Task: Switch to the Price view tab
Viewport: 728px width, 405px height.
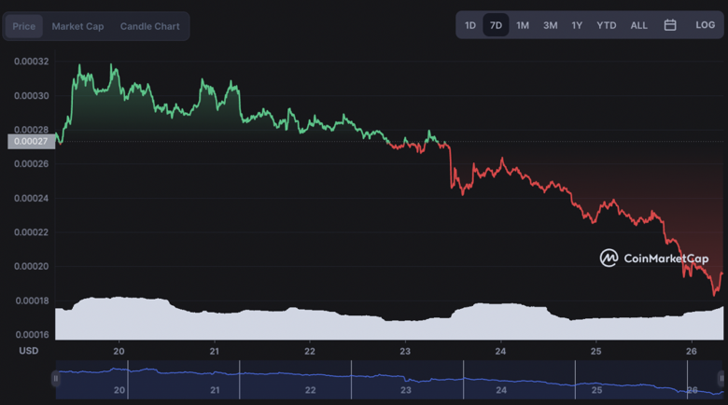Action: 24,26
